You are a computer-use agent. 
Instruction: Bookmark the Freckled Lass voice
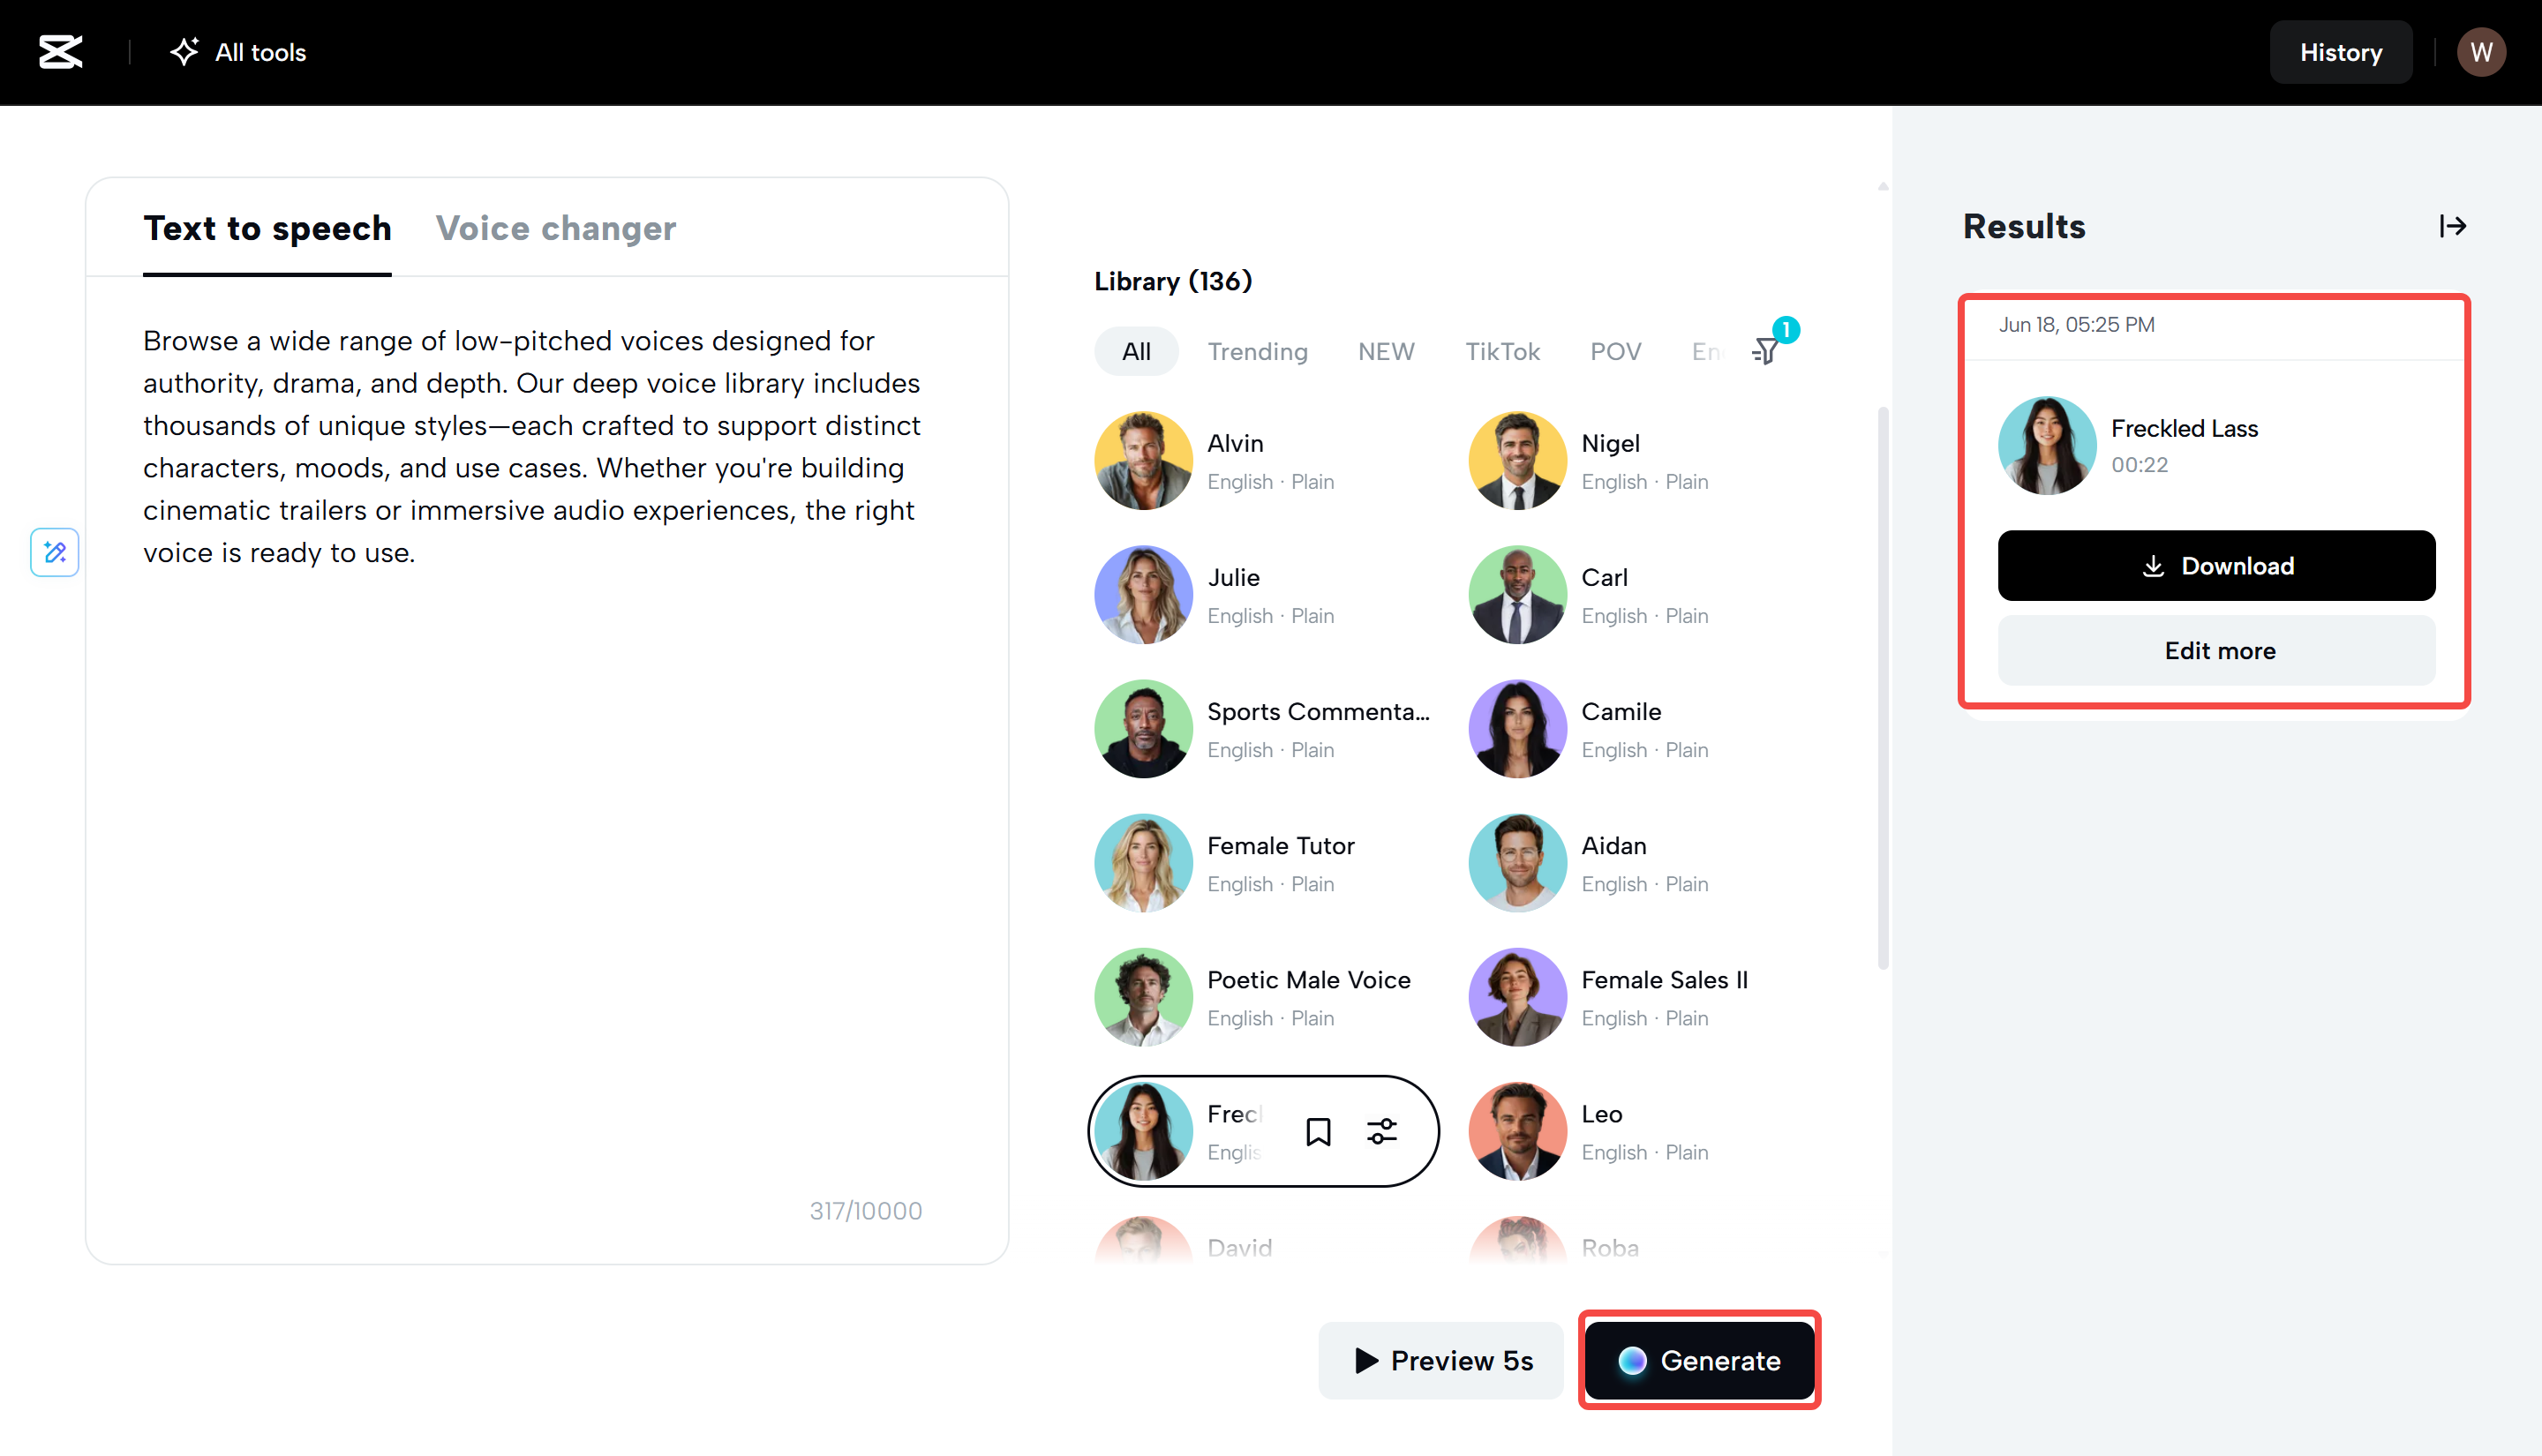1318,1131
